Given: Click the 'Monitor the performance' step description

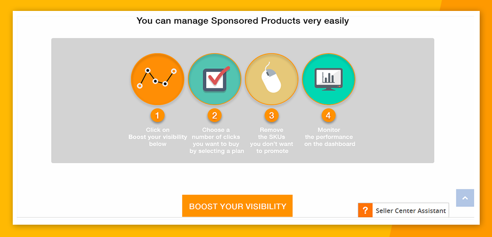Looking at the screenshot, I should click(x=329, y=137).
